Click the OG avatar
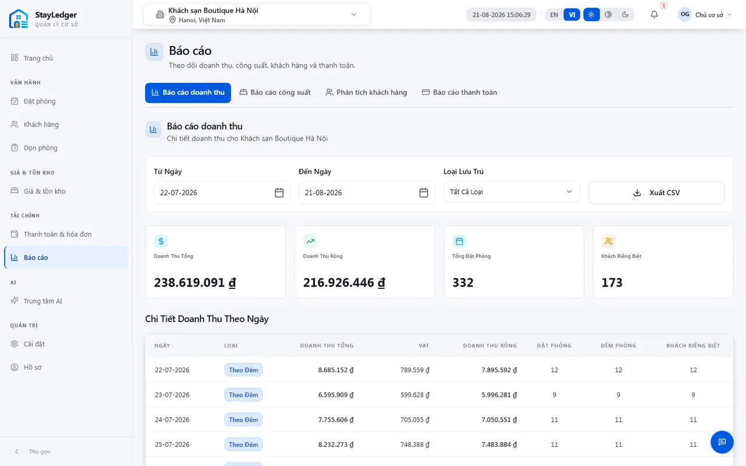 (x=685, y=15)
